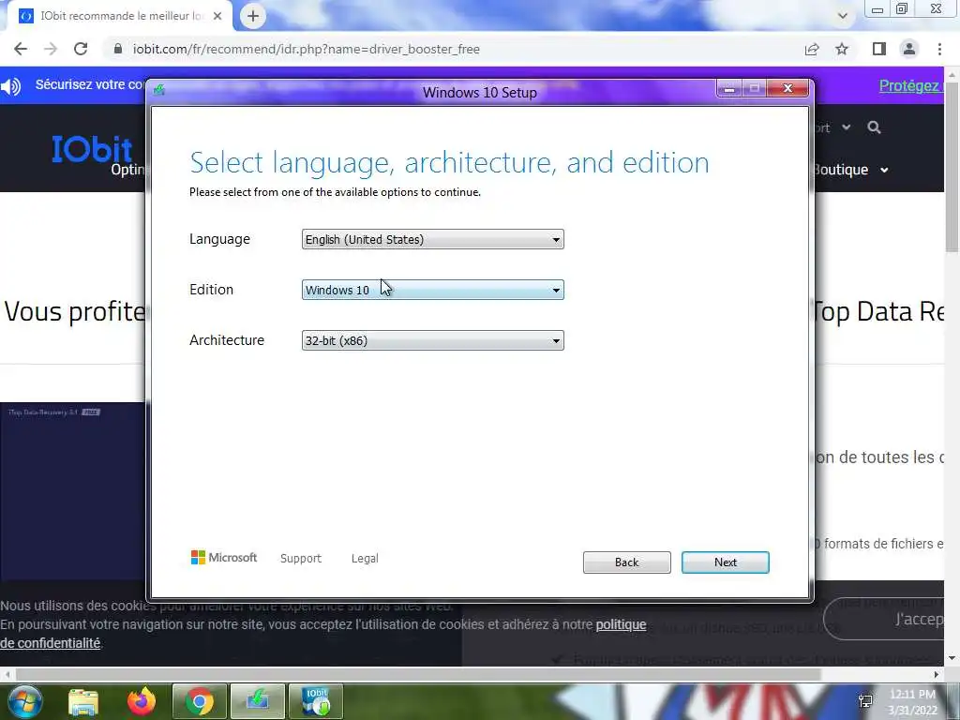This screenshot has width=960, height=720.
Task: Open Chrome side panel icon
Action: [x=879, y=49]
